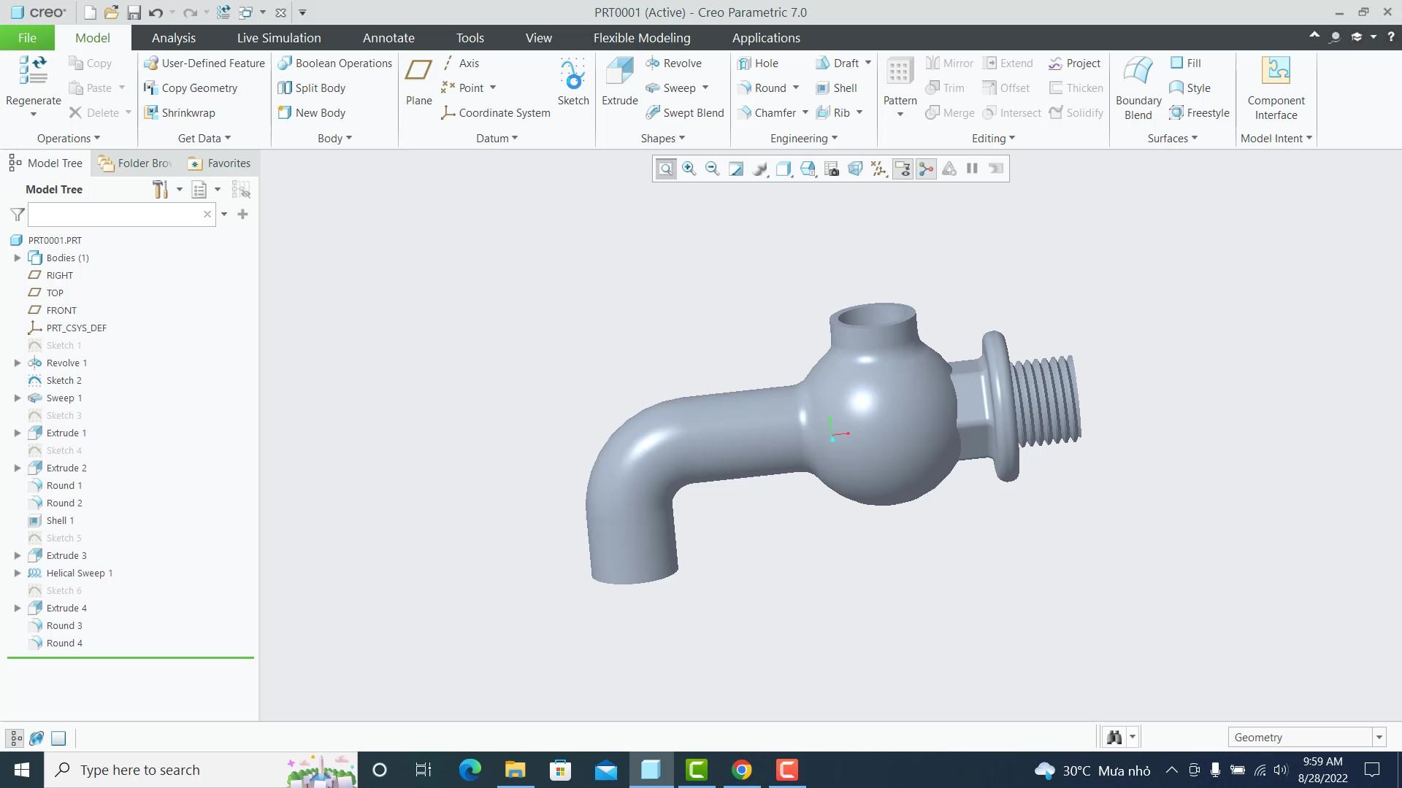The width and height of the screenshot is (1402, 788).
Task: Switch to the Flexible Modeling tab
Action: click(x=641, y=38)
